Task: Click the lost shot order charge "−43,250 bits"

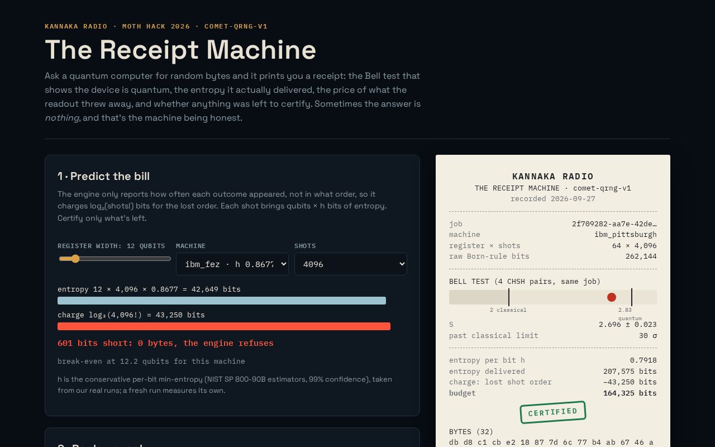Action: [x=630, y=382]
